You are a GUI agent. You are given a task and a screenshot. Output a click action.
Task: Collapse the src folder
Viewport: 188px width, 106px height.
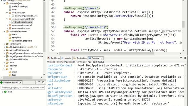click(x=4, y=69)
